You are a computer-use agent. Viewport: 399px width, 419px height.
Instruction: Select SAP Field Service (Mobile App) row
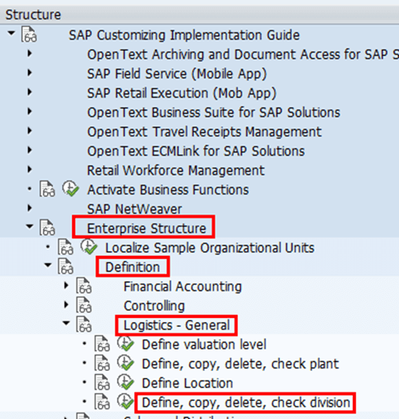pos(177,74)
